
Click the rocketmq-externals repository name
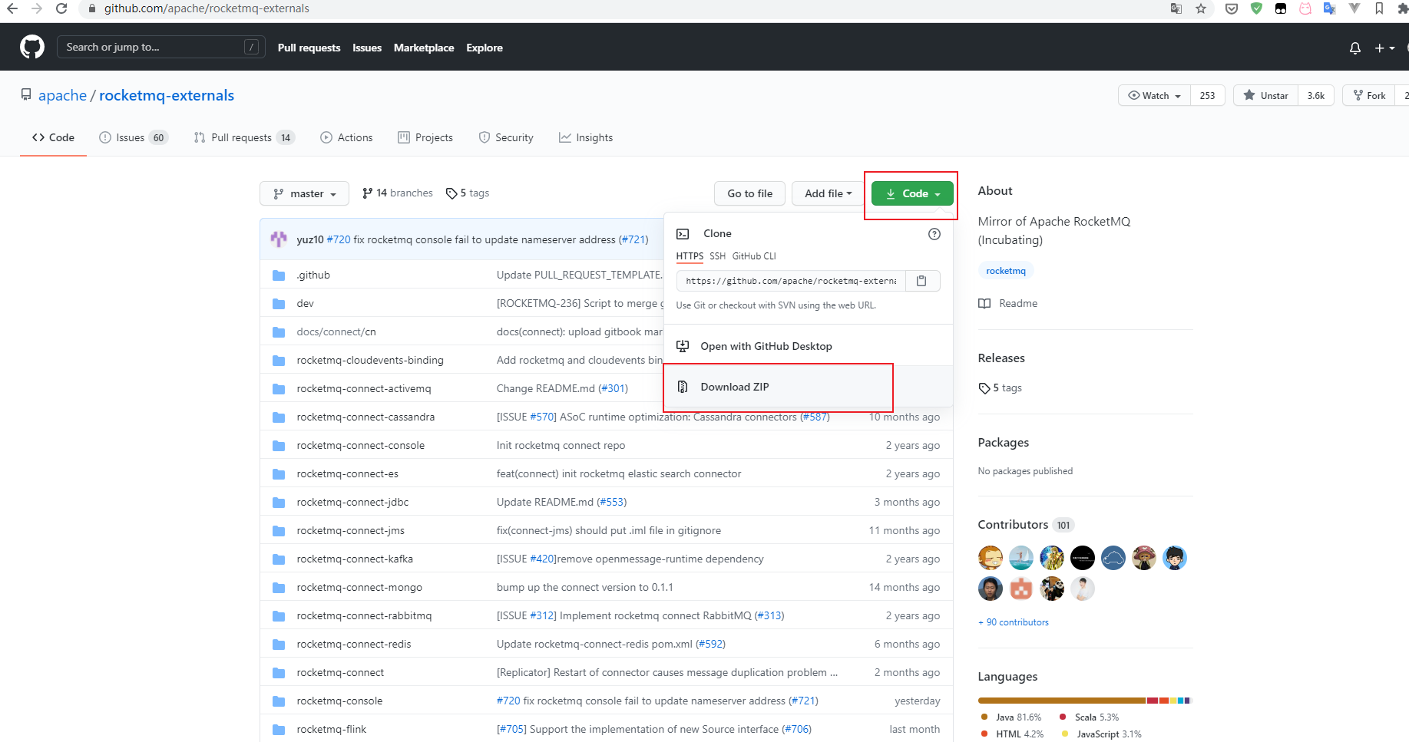[167, 95]
